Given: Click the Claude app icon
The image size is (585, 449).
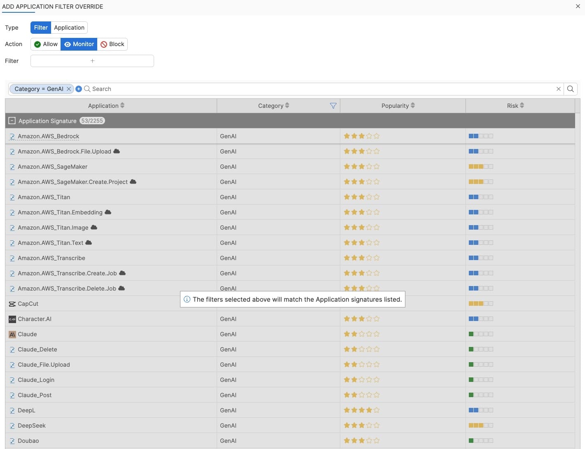Looking at the screenshot, I should point(12,335).
